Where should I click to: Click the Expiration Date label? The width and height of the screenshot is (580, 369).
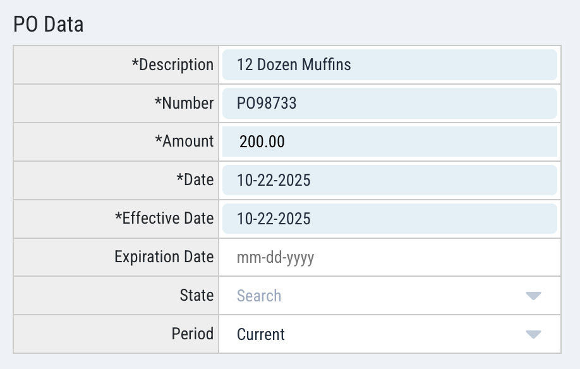(164, 257)
